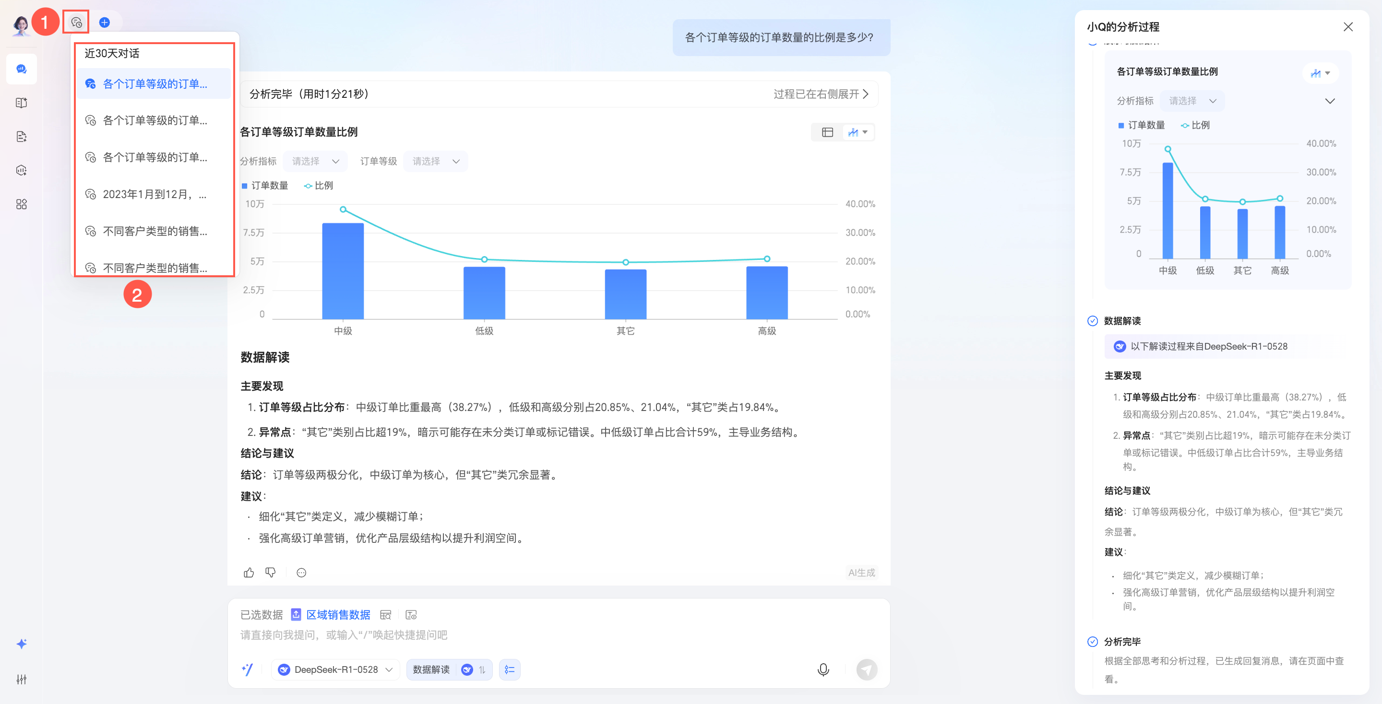Toggle 订单数量 legend in main chart

264,186
